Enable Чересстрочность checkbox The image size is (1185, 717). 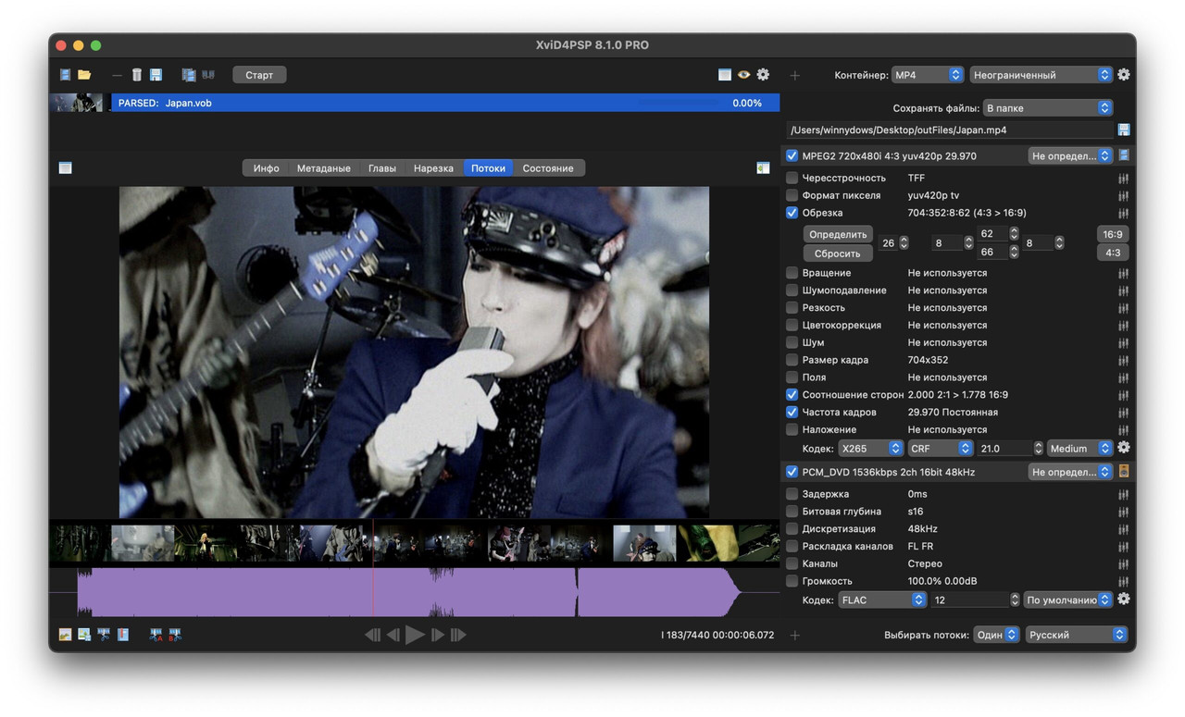(x=792, y=178)
